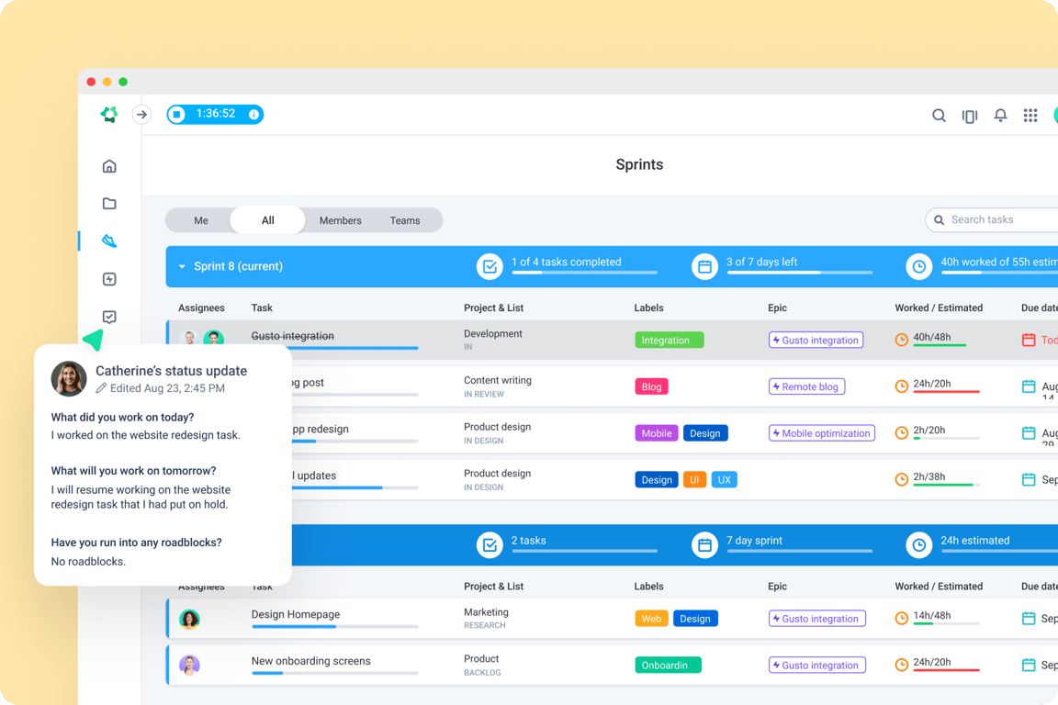Open the Gusto integration epic link
Screen dimensions: 1058x705
pos(816,340)
